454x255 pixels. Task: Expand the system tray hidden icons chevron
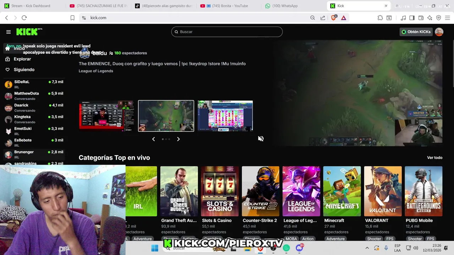coord(367,248)
